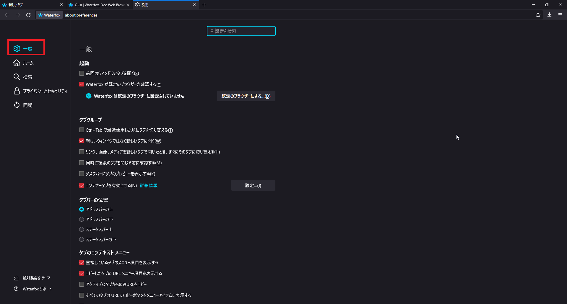Reload the current page
The width and height of the screenshot is (567, 304).
click(28, 15)
